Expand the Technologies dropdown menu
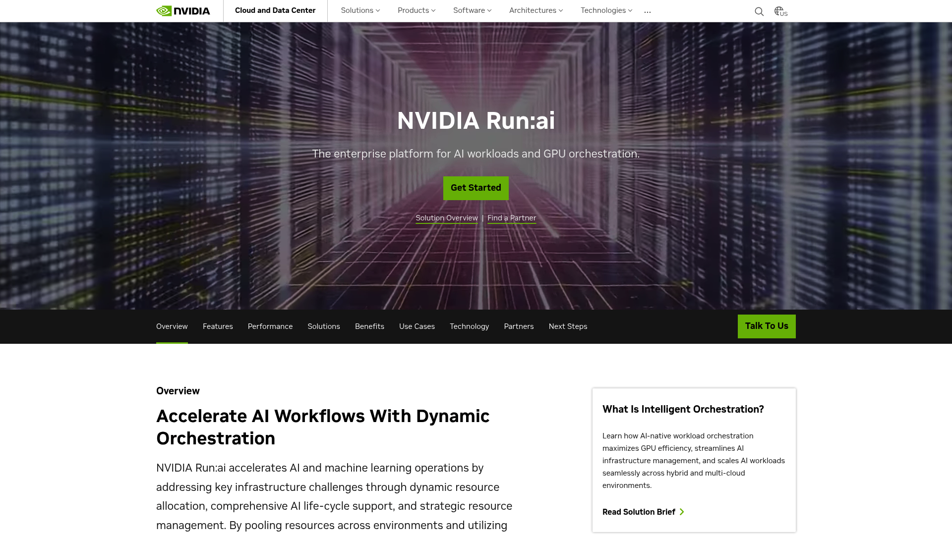 pyautogui.click(x=606, y=10)
